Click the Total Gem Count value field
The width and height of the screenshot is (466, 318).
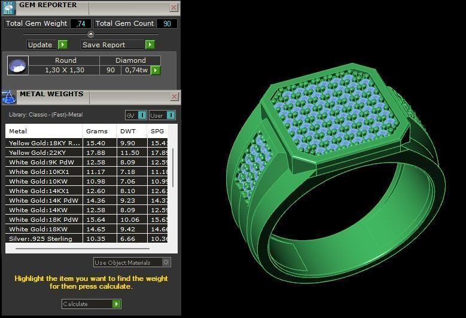pyautogui.click(x=167, y=23)
